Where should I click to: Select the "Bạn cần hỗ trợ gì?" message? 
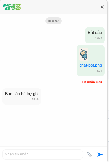[22, 96]
